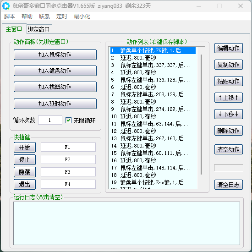252x252 pixels.
Task: Select row 17 鼠标左键单击 148,114
Action: click(x=153, y=168)
